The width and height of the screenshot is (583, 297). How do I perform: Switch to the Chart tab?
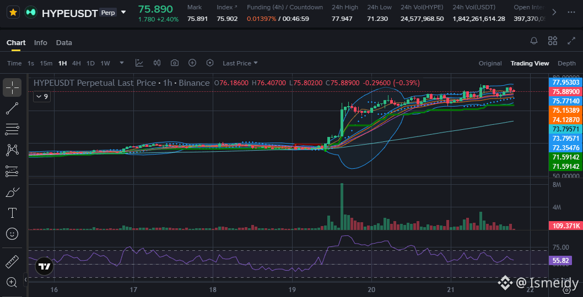point(16,43)
